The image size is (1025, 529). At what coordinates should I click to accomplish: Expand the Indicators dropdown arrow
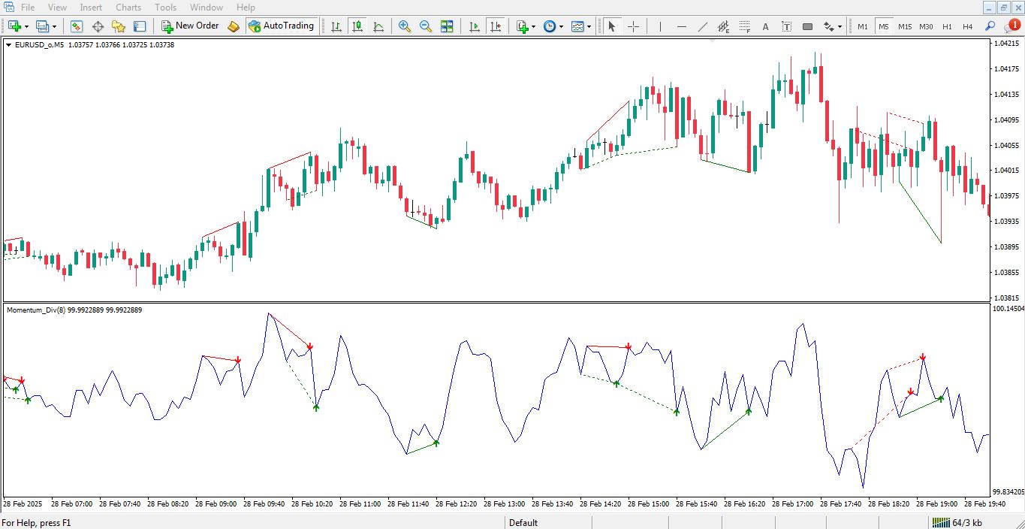pyautogui.click(x=534, y=26)
